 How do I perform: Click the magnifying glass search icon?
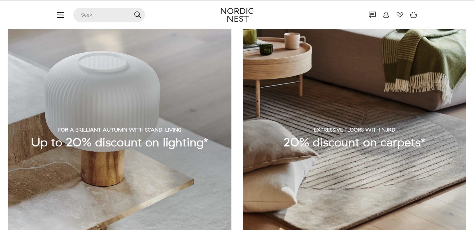click(137, 15)
